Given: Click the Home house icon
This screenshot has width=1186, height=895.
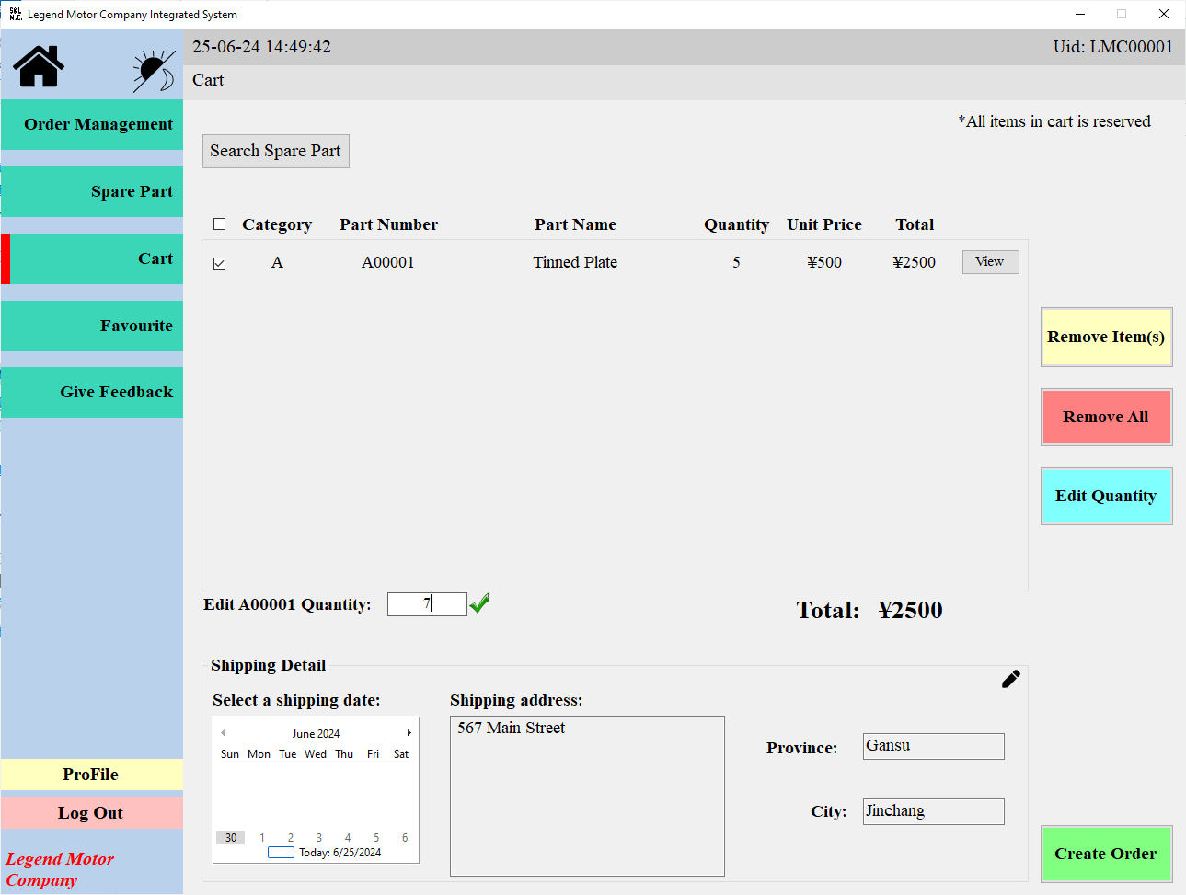Looking at the screenshot, I should point(39,66).
